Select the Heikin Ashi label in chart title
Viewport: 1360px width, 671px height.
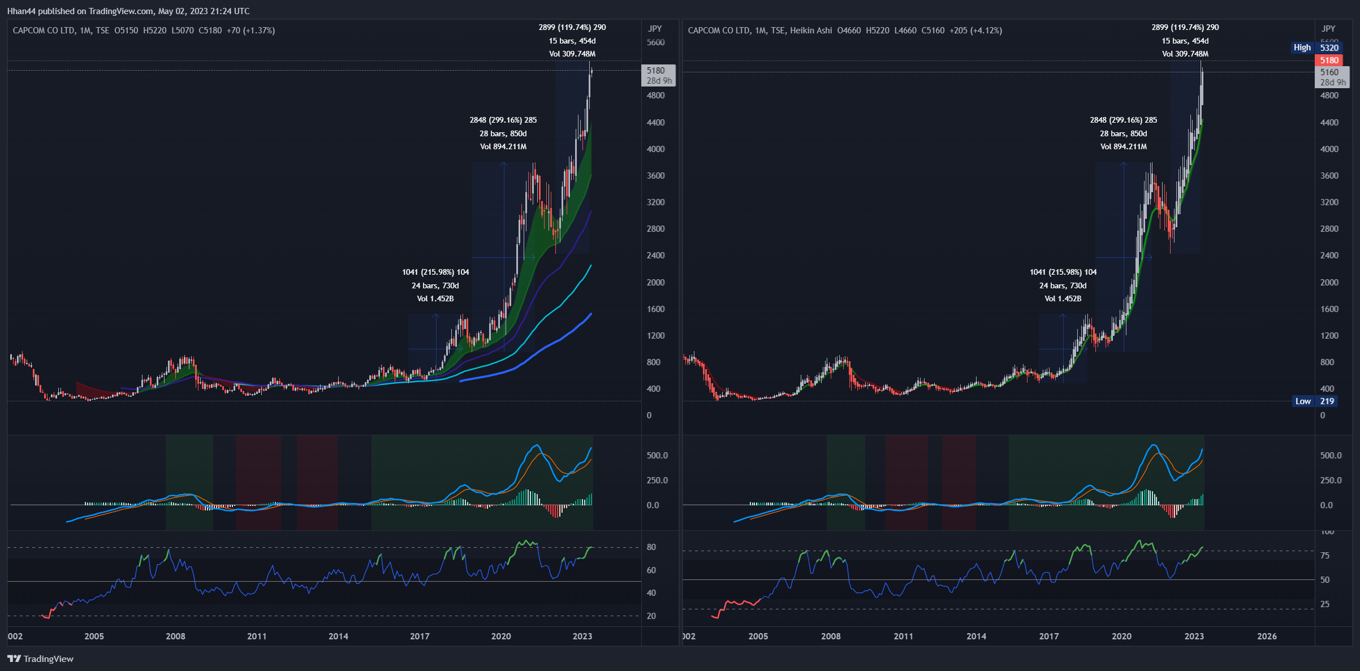pos(811,31)
